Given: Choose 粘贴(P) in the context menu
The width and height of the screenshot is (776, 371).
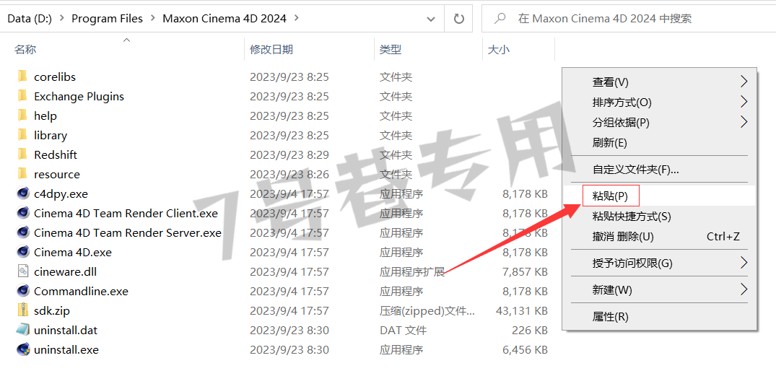Looking at the screenshot, I should tap(659, 196).
